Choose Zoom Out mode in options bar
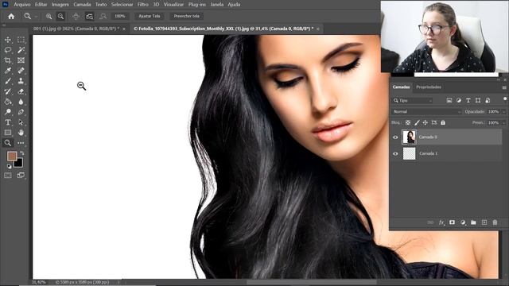 click(x=60, y=16)
